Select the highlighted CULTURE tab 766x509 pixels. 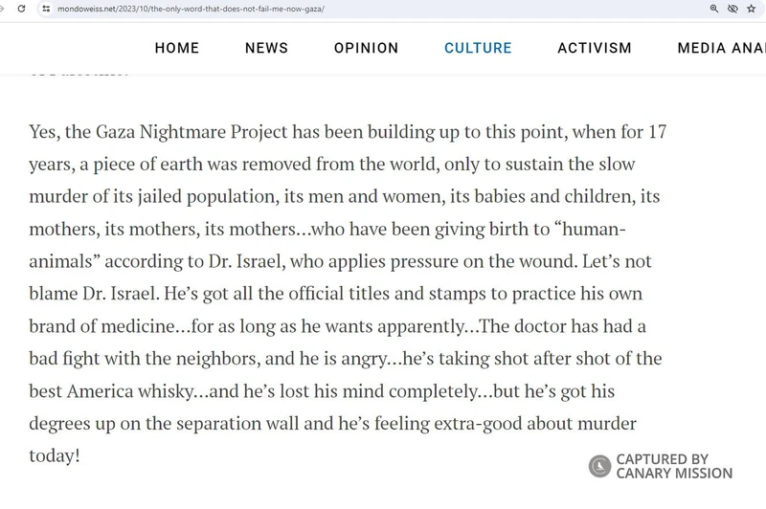(478, 48)
